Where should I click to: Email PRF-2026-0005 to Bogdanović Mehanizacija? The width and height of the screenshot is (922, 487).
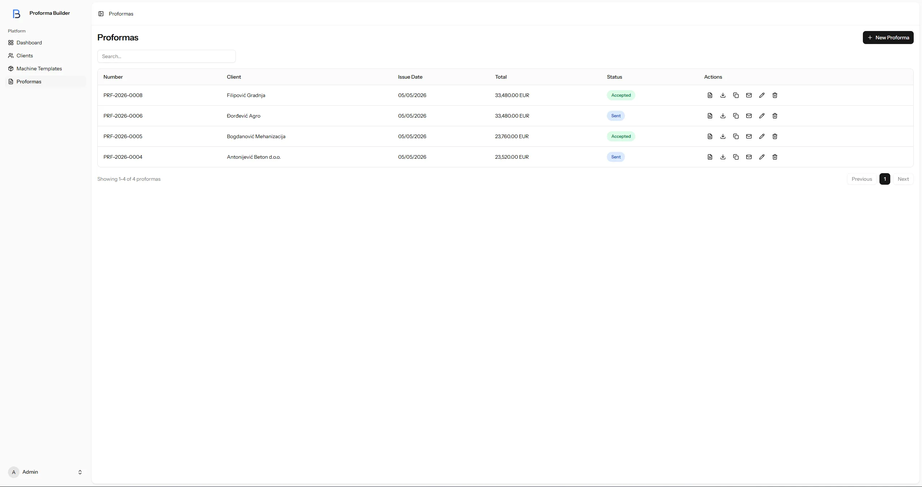point(749,136)
